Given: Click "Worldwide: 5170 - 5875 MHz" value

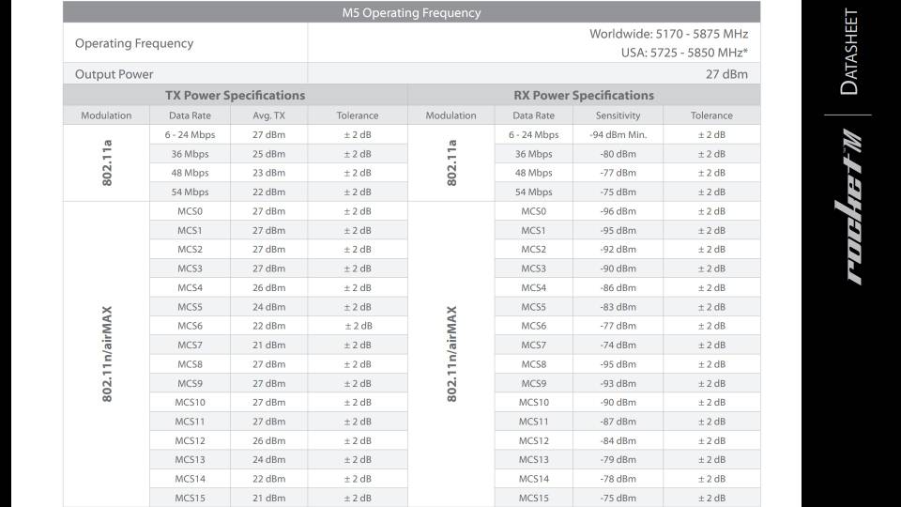Looking at the screenshot, I should (669, 34).
